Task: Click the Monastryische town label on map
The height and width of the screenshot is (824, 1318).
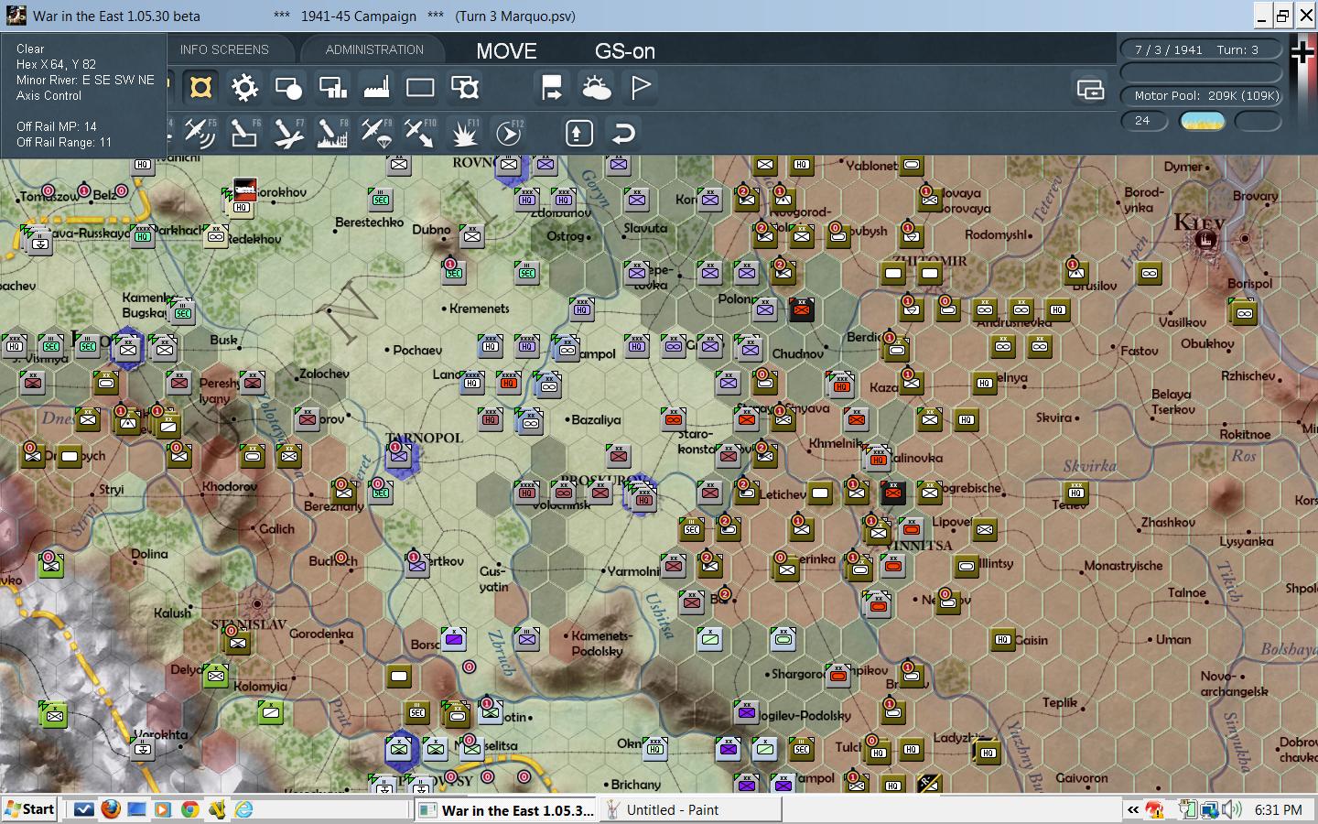Action: point(1121,565)
